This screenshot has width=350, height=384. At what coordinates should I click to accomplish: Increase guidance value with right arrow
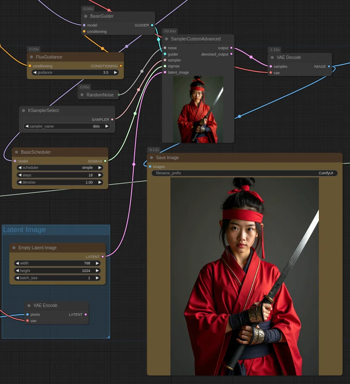click(x=116, y=72)
